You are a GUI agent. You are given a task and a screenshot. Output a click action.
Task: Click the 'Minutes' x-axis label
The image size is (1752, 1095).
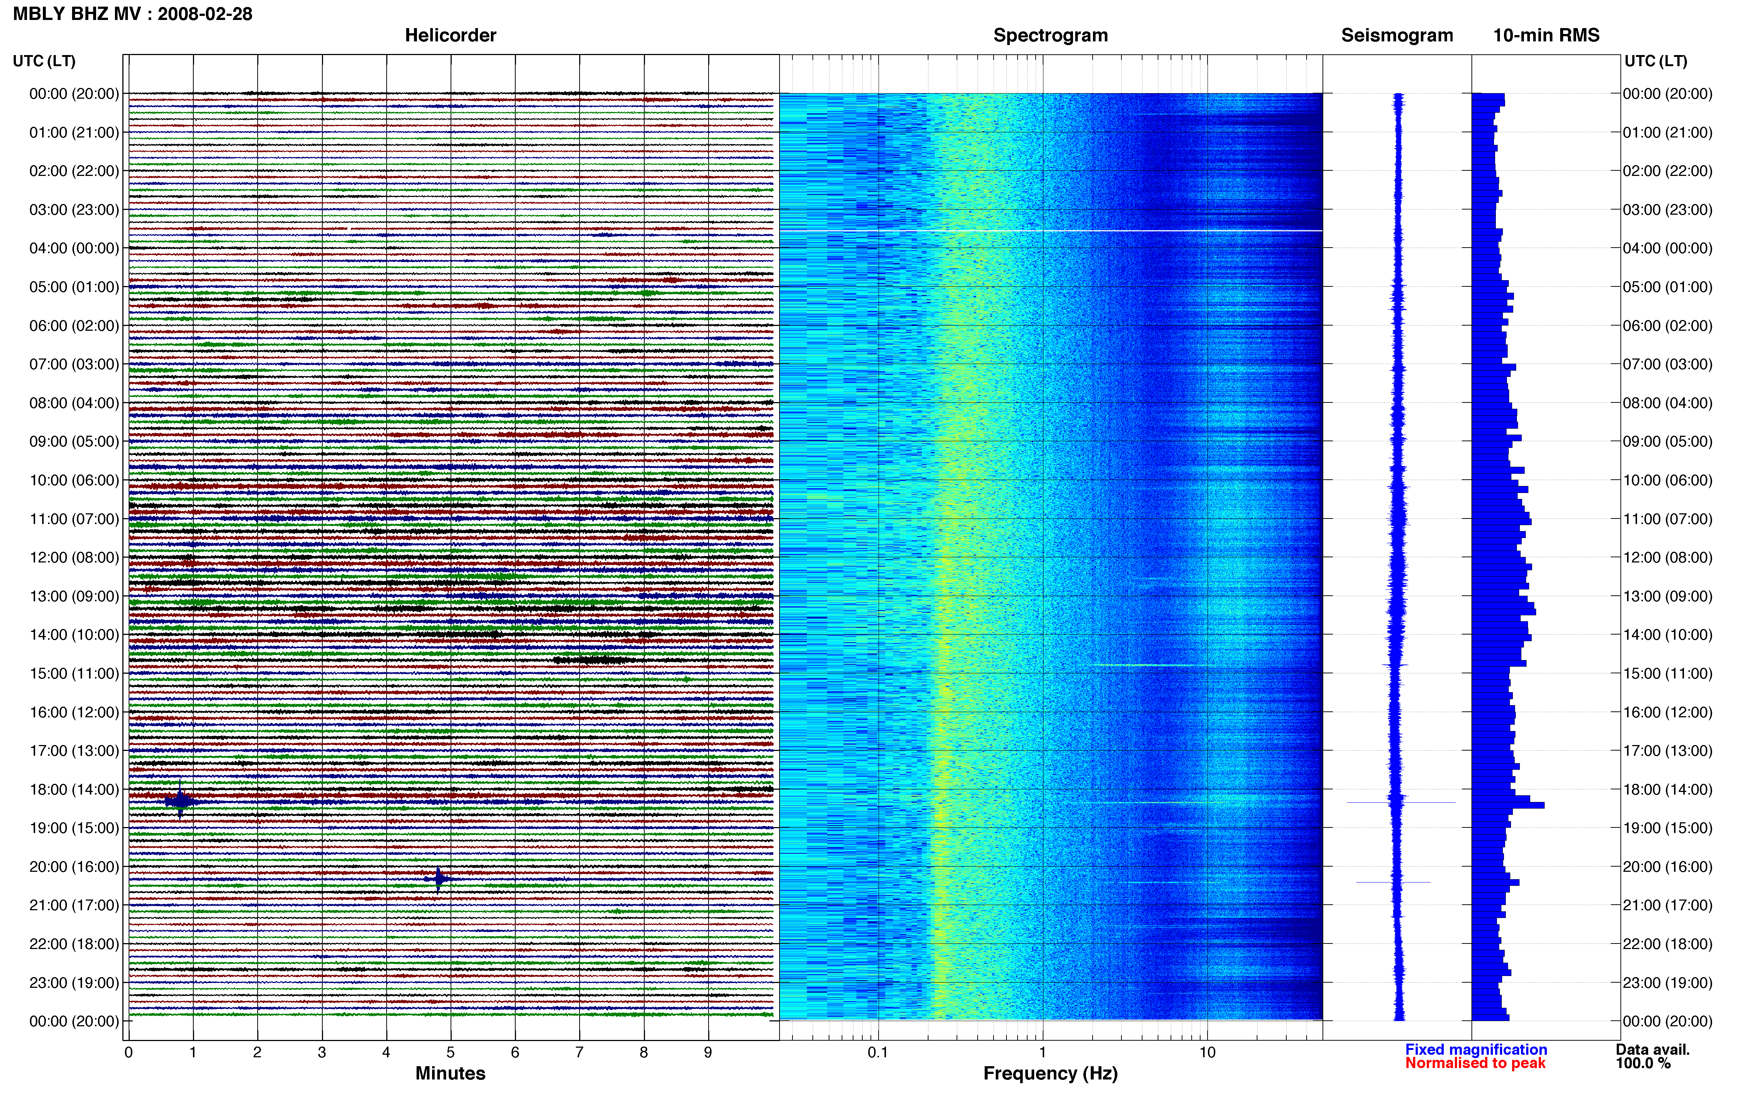[451, 1073]
